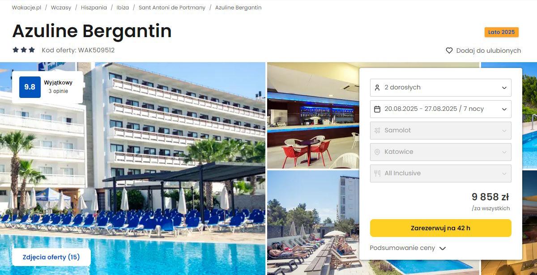Open the All Inclusive board dropdown
537x275 pixels.
pyautogui.click(x=441, y=173)
